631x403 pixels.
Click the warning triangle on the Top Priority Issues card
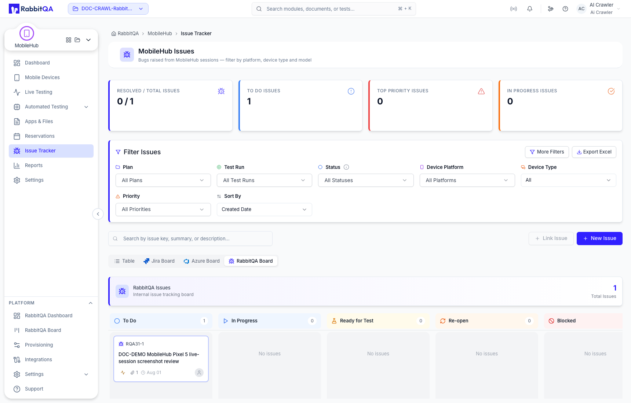pos(481,91)
